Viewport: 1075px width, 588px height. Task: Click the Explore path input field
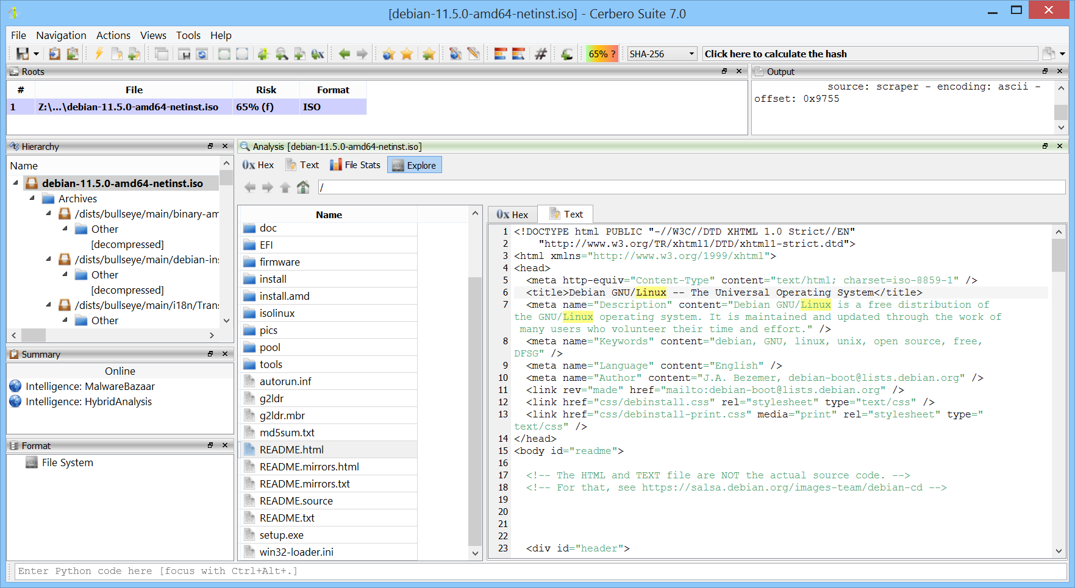pyautogui.click(x=691, y=188)
